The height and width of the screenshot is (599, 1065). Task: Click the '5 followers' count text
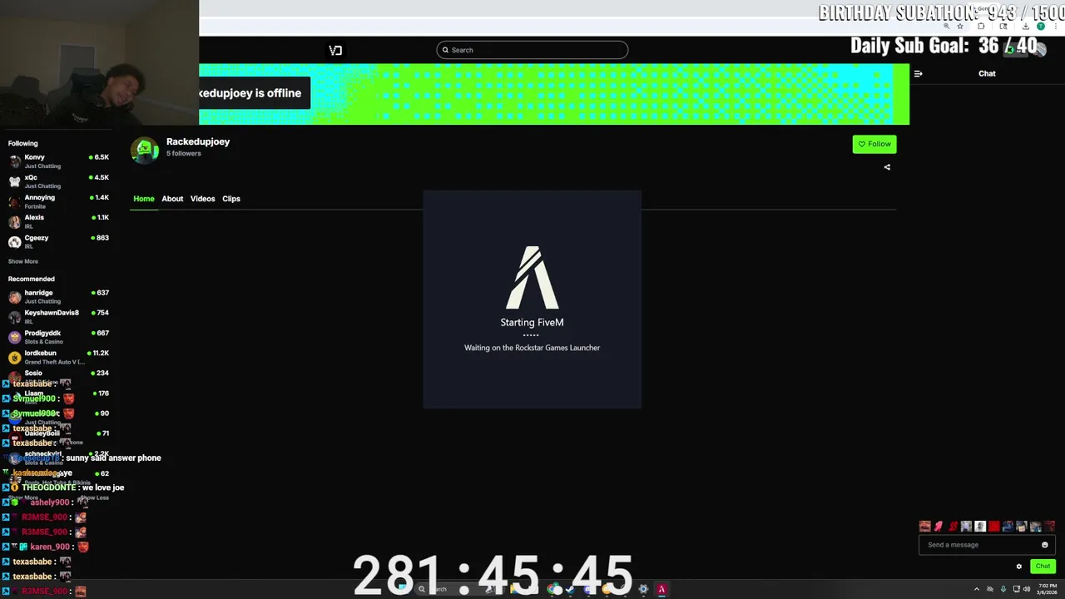[x=184, y=154]
